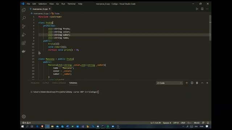Click the 'Ln 7, Col 29' status entry
Screen dimensions: 232x130
pos(156,123)
